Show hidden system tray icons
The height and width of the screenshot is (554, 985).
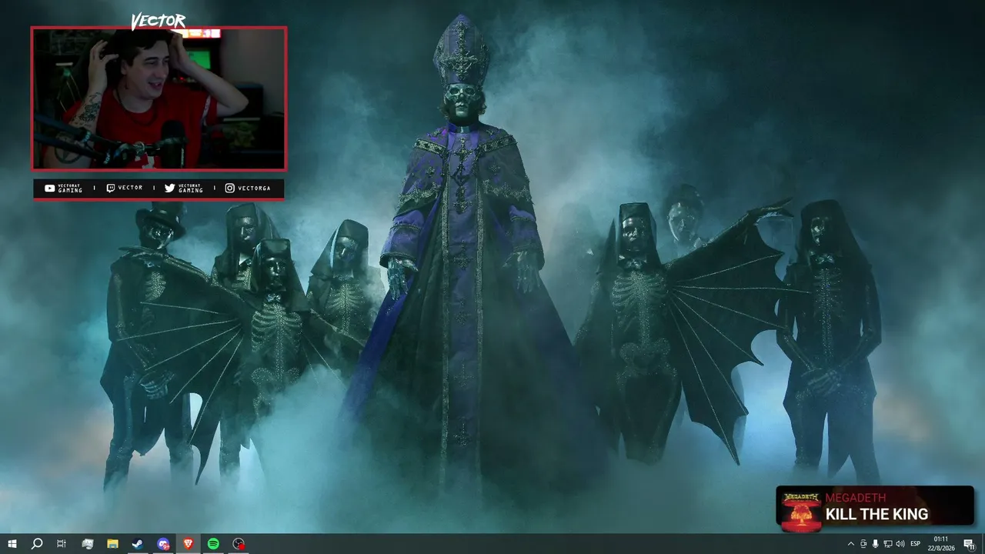point(850,544)
